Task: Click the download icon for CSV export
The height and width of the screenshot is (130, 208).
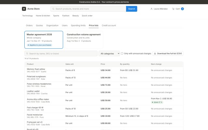Action: [x=155, y=54]
